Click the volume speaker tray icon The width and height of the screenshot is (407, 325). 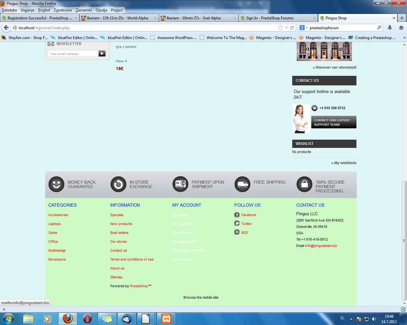pos(374,319)
